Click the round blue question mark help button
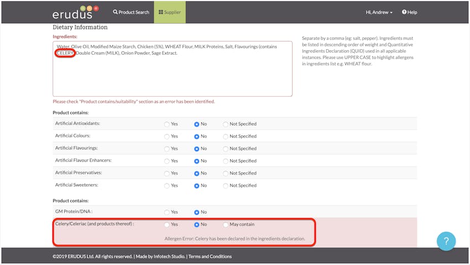 click(x=446, y=241)
